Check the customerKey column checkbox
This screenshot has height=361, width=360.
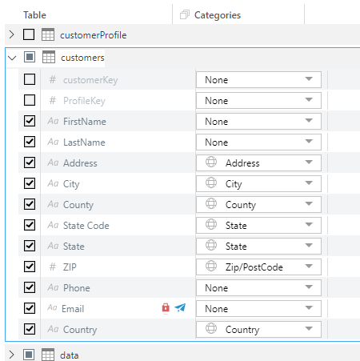tap(30, 79)
